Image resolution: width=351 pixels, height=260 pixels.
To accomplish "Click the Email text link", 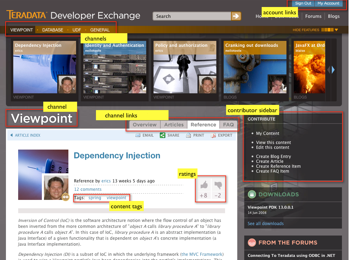I will (x=148, y=135).
